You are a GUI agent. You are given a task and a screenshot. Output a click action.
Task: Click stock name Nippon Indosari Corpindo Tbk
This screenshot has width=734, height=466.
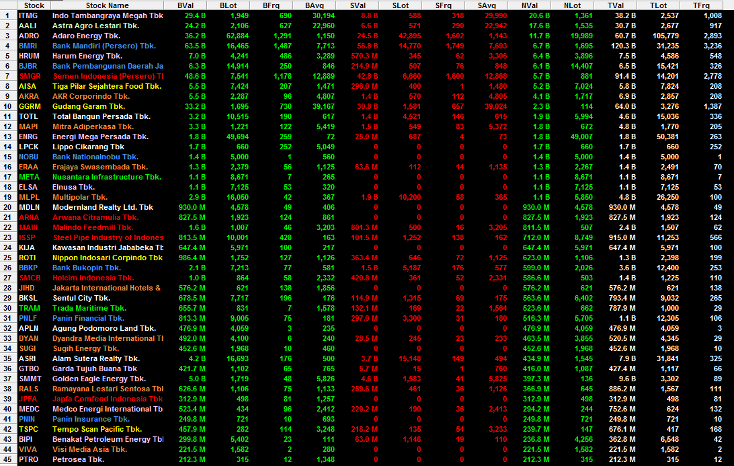click(107, 258)
